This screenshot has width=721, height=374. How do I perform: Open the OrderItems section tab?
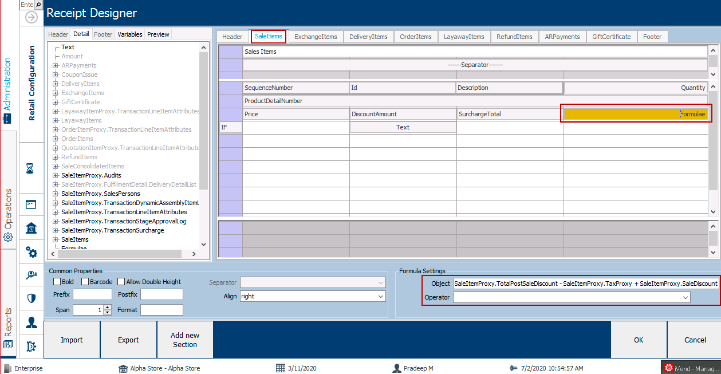tap(416, 37)
